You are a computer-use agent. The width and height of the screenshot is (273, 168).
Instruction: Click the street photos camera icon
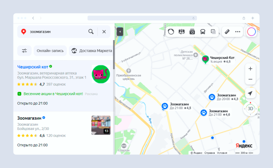(192, 32)
